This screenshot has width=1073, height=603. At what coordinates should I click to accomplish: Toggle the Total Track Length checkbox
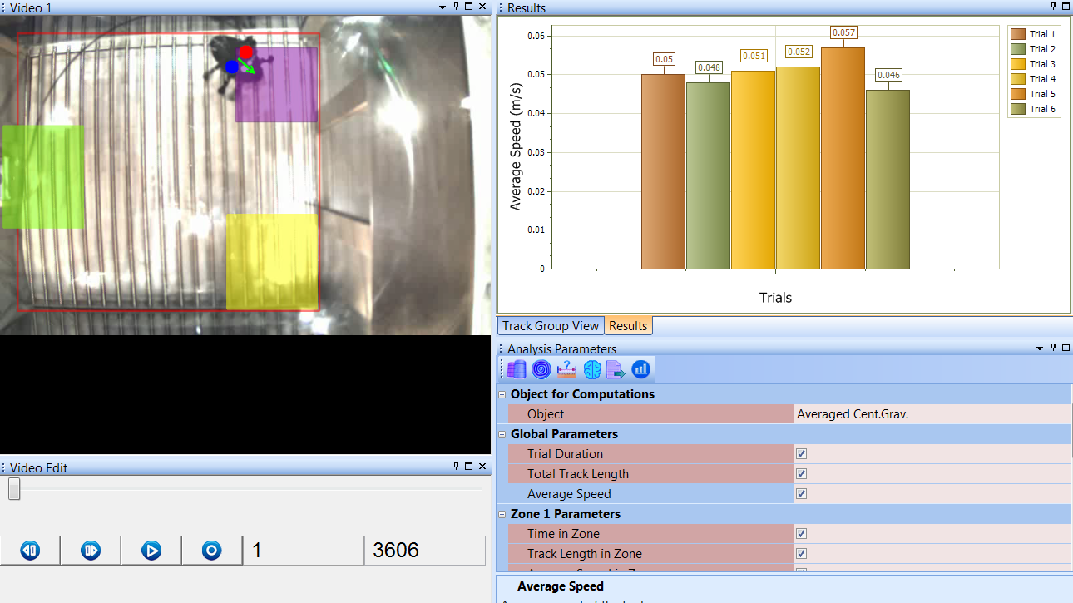point(802,474)
